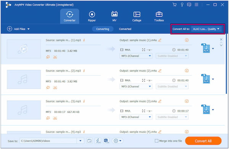Edit effects of sample (1).mp3 with star icon

[48, 57]
